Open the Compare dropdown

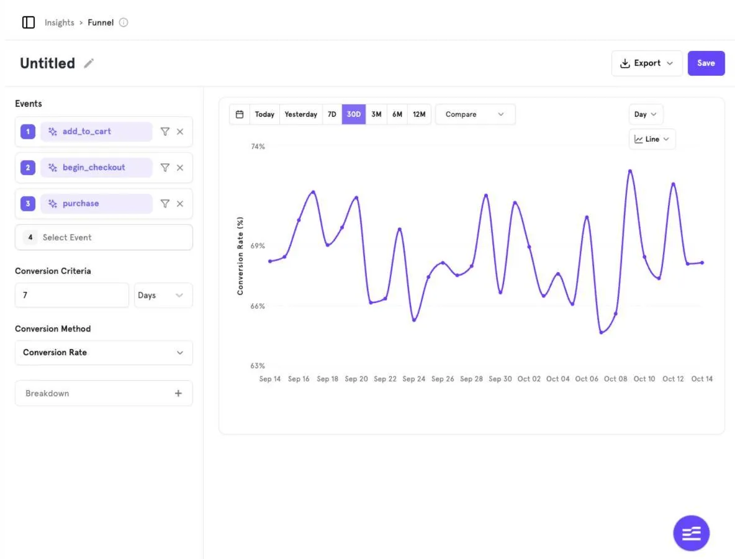pyautogui.click(x=476, y=114)
